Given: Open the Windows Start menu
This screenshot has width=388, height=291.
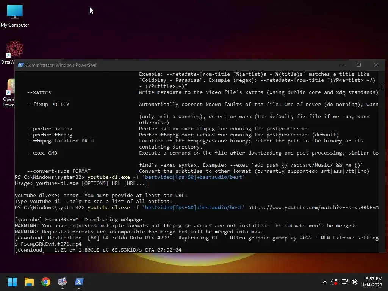Looking at the screenshot, I should (x=12, y=282).
